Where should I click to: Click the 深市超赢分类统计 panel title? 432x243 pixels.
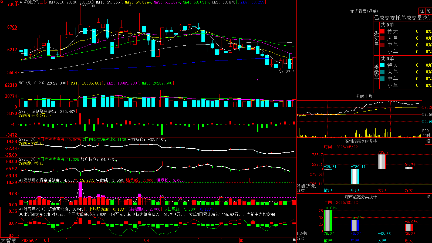361,197
